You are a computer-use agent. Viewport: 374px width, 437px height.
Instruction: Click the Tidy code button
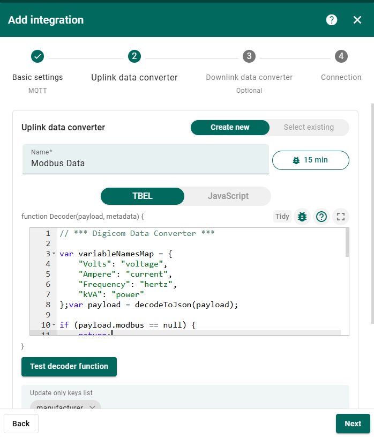pos(282,217)
